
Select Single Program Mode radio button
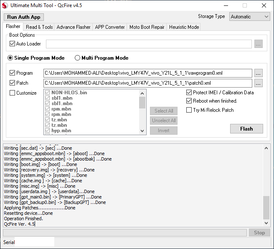click(x=10, y=58)
